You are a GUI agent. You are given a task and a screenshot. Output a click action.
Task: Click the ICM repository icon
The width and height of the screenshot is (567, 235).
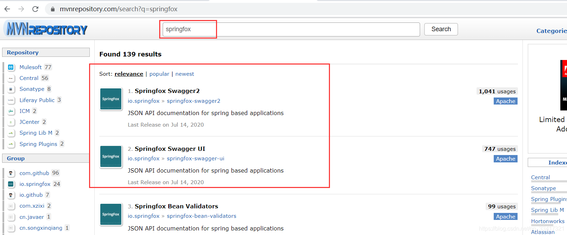pos(11,111)
